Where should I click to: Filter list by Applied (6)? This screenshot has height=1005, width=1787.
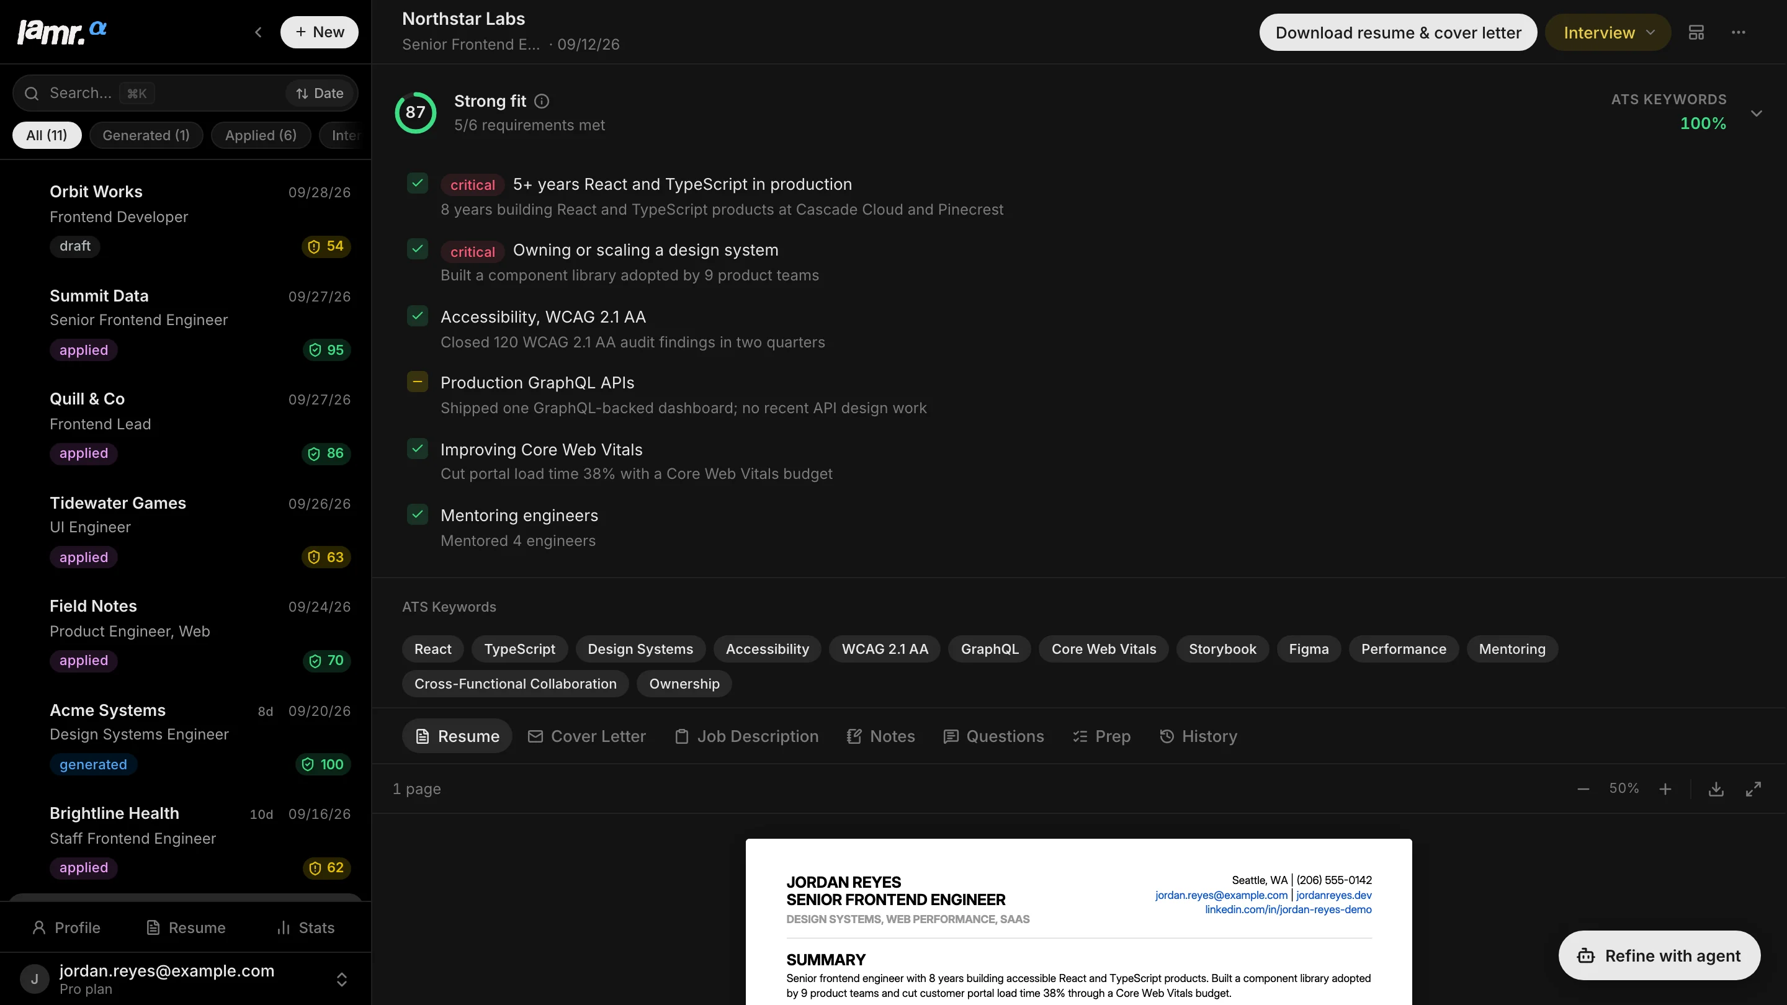tap(261, 135)
